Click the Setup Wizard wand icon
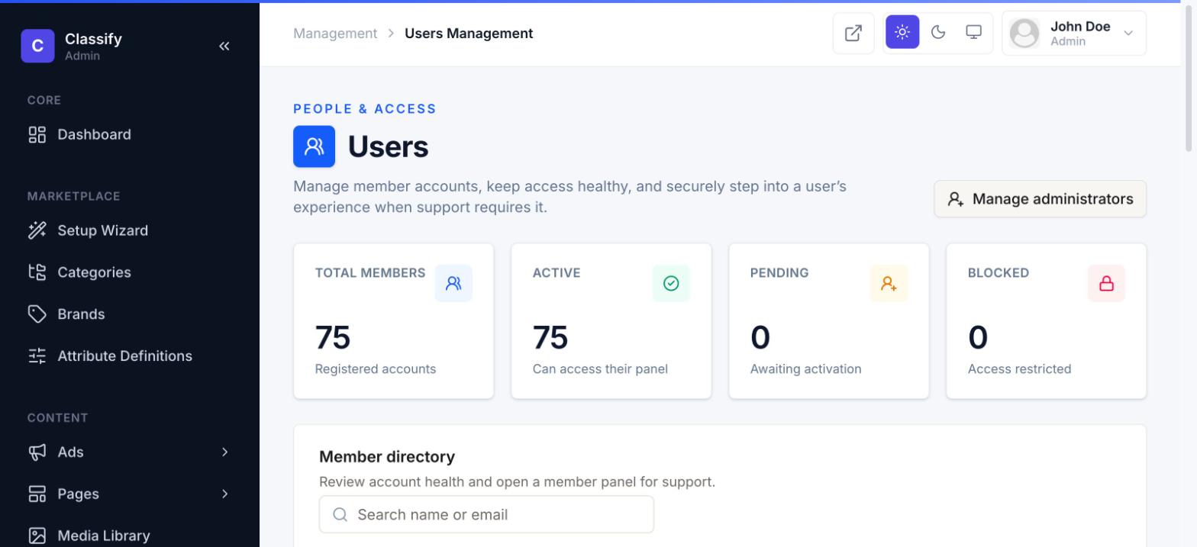This screenshot has width=1197, height=547. click(37, 230)
